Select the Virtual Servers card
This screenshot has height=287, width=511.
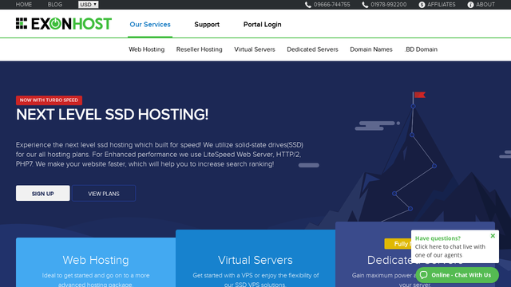coord(255,258)
